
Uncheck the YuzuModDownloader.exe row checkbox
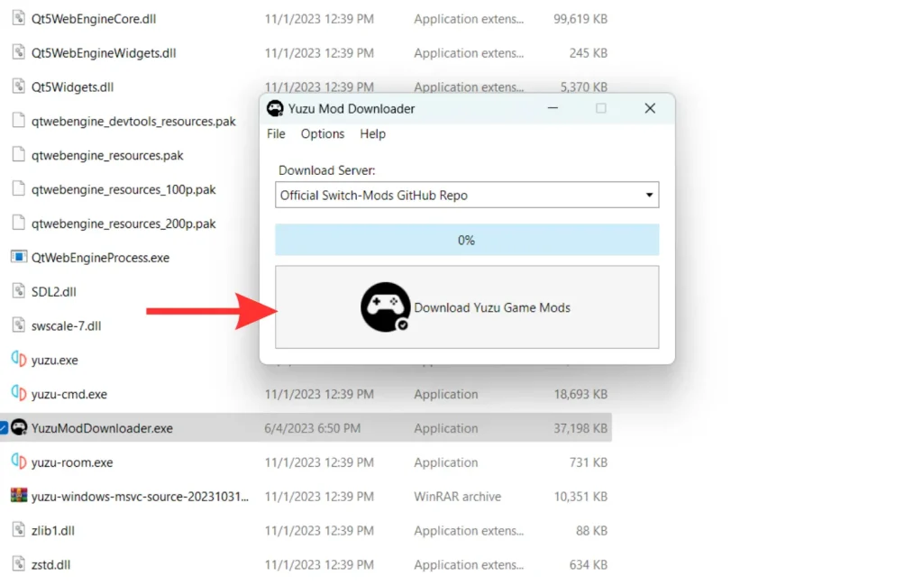4,428
